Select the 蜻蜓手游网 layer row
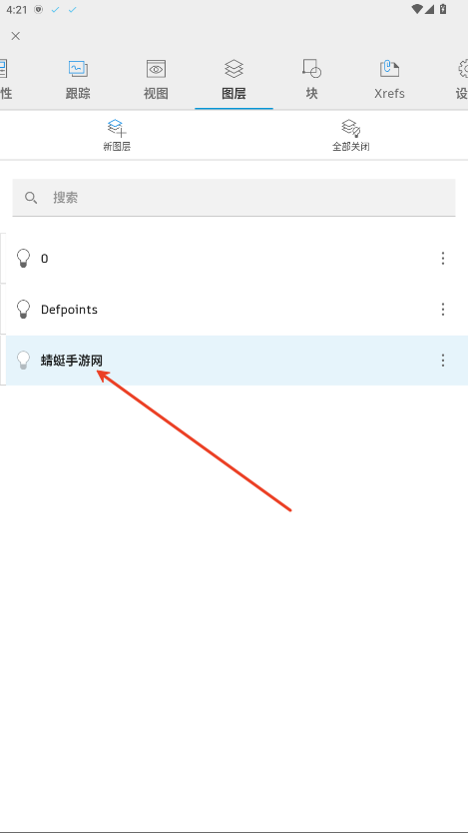The height and width of the screenshot is (833, 468). 236,361
